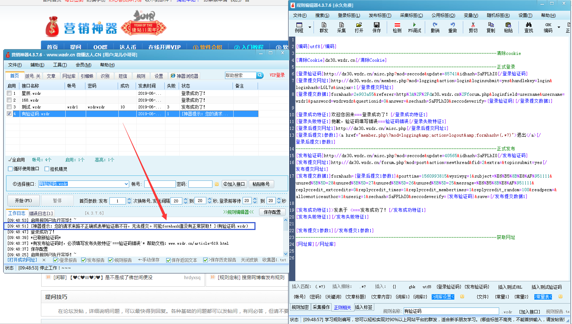Click the 粘贴帐号 button

pos(261,184)
